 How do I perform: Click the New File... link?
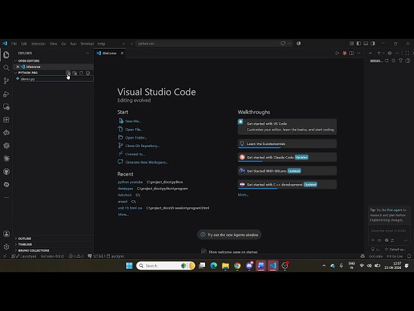[x=133, y=121]
